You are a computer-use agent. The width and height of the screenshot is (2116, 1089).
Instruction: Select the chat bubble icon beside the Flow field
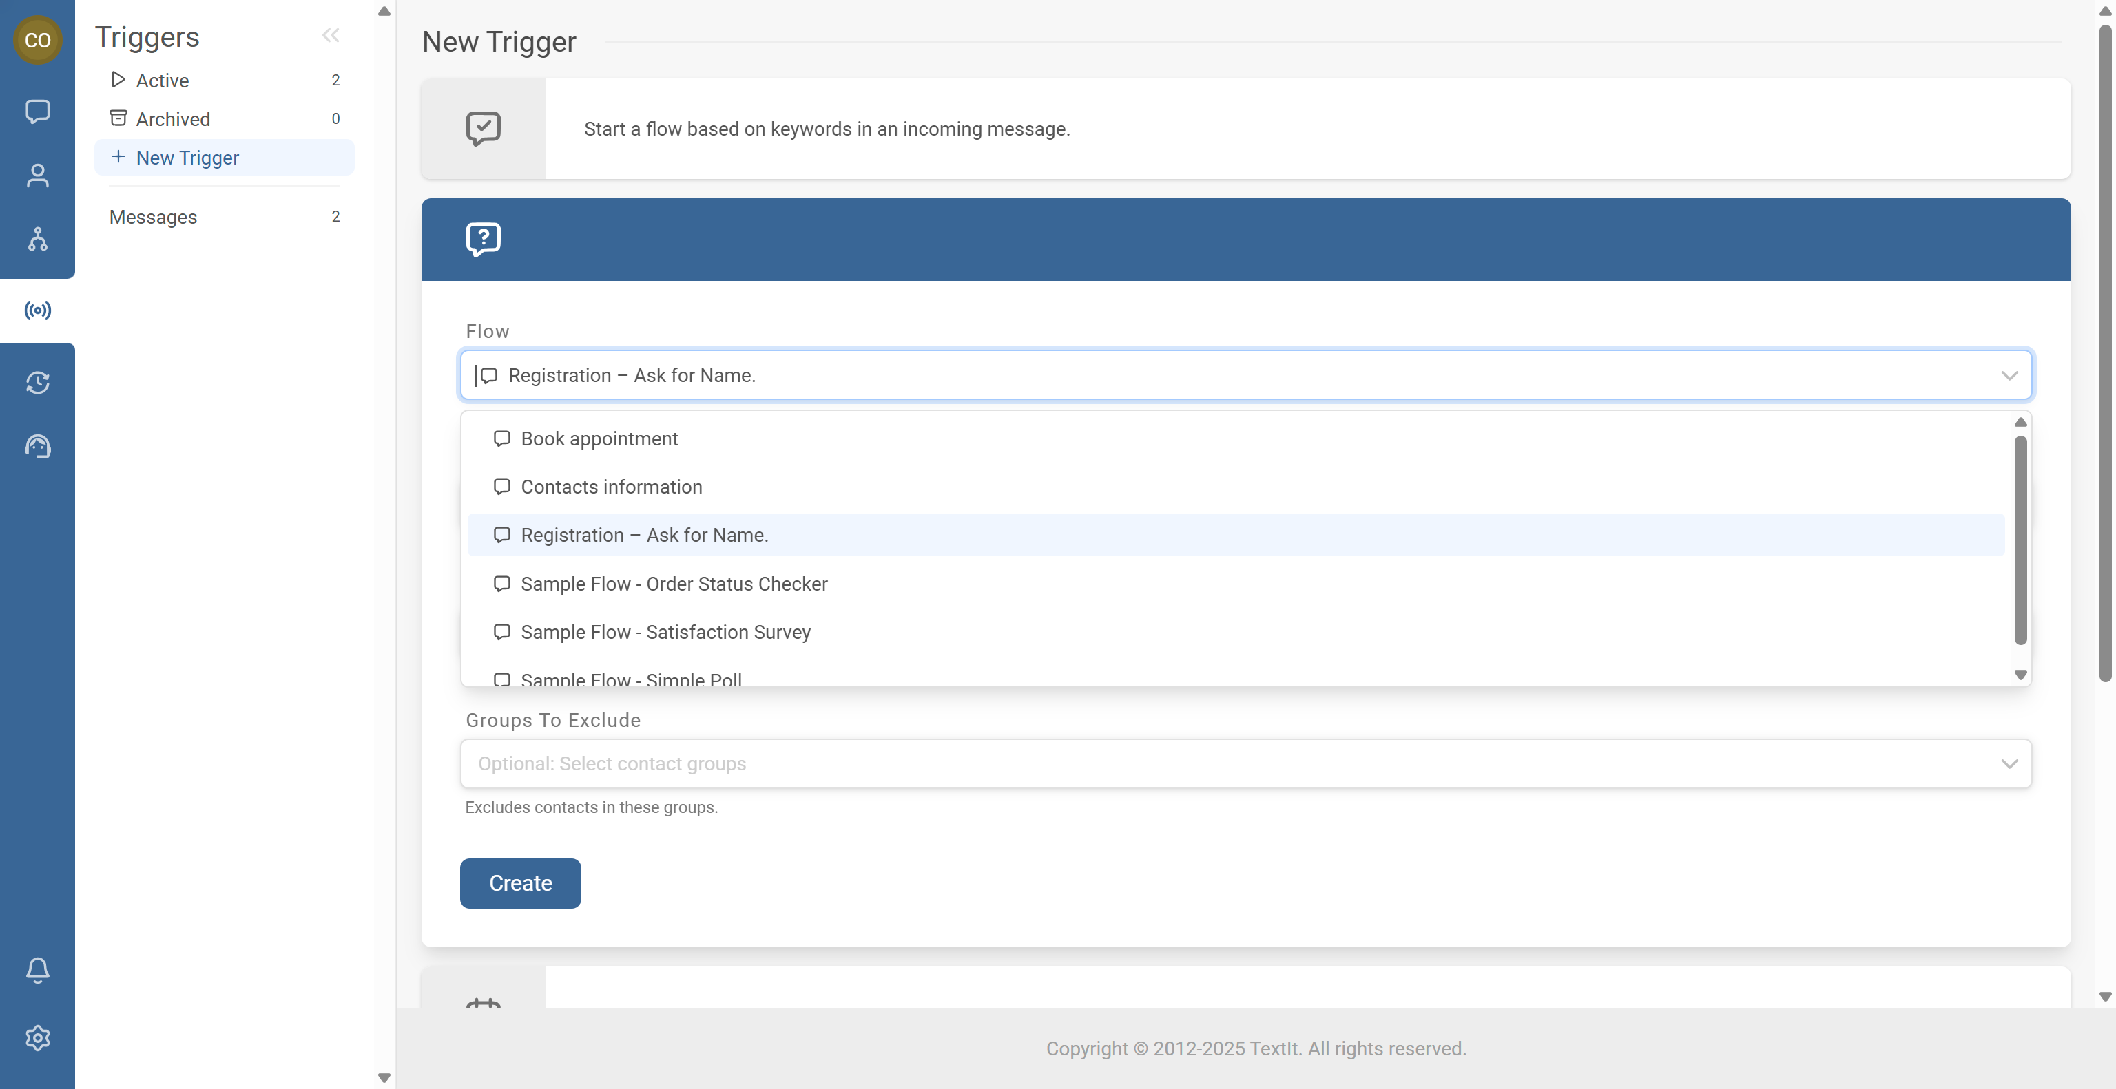(x=489, y=375)
